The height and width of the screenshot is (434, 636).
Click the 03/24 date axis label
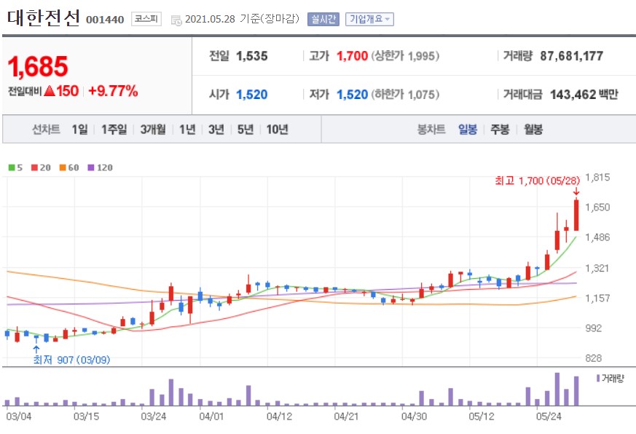[x=153, y=416]
